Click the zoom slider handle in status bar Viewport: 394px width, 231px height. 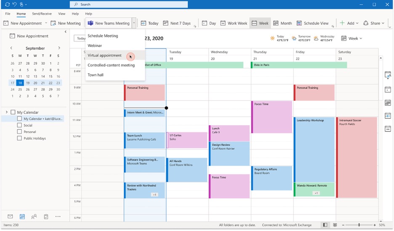point(359,225)
